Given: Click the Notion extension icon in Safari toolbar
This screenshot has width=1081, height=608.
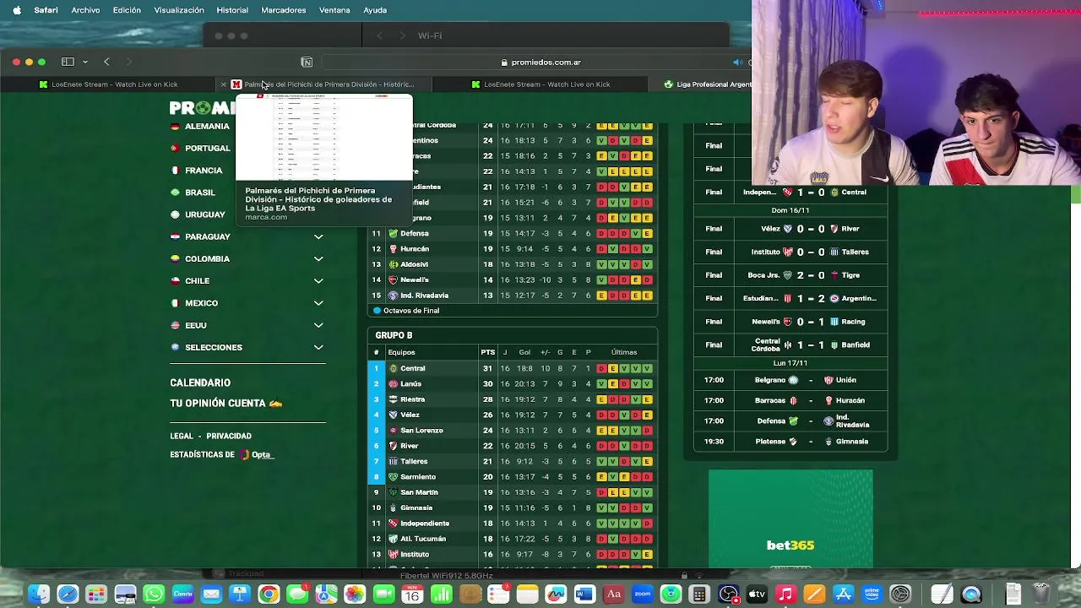Looking at the screenshot, I should click(307, 62).
